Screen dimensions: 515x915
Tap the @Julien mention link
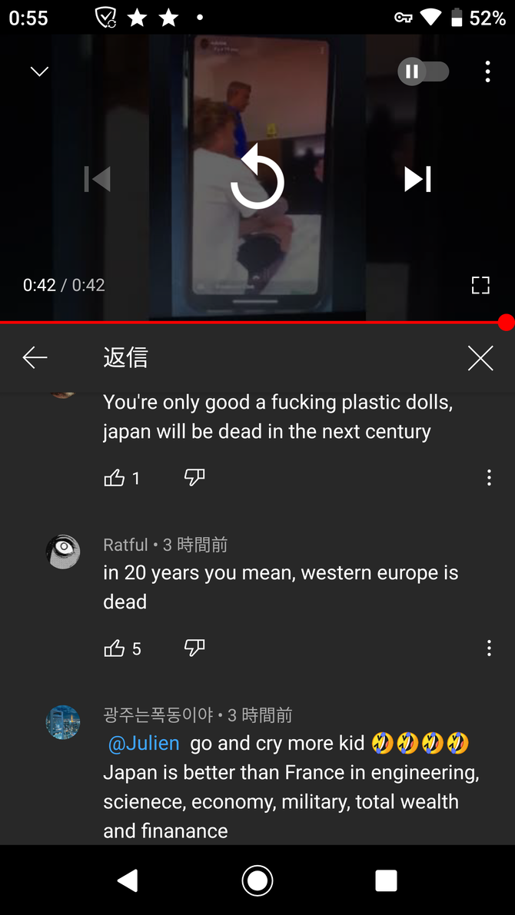(x=144, y=744)
